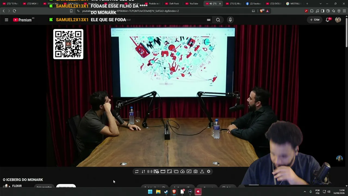Click the dashed-window pop-up player icon

(176, 171)
